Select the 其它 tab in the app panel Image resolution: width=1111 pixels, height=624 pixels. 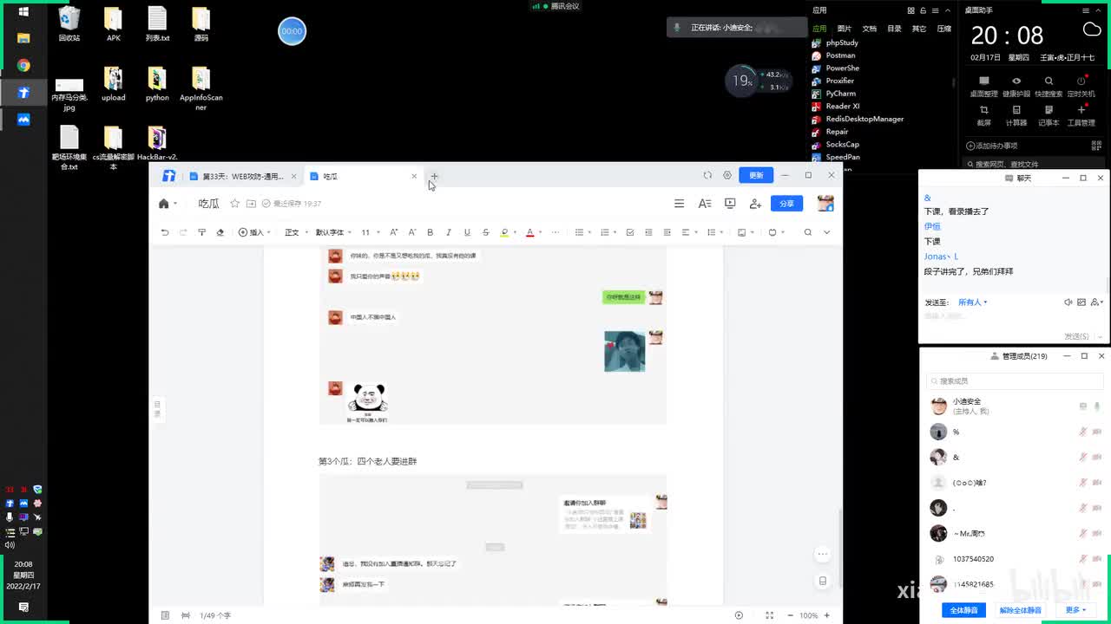919,29
